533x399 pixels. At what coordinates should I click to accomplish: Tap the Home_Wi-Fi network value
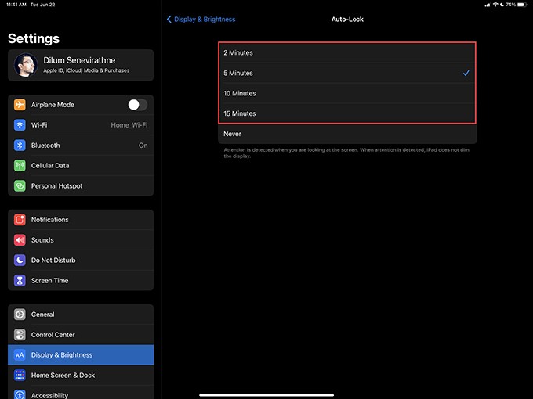pos(129,125)
